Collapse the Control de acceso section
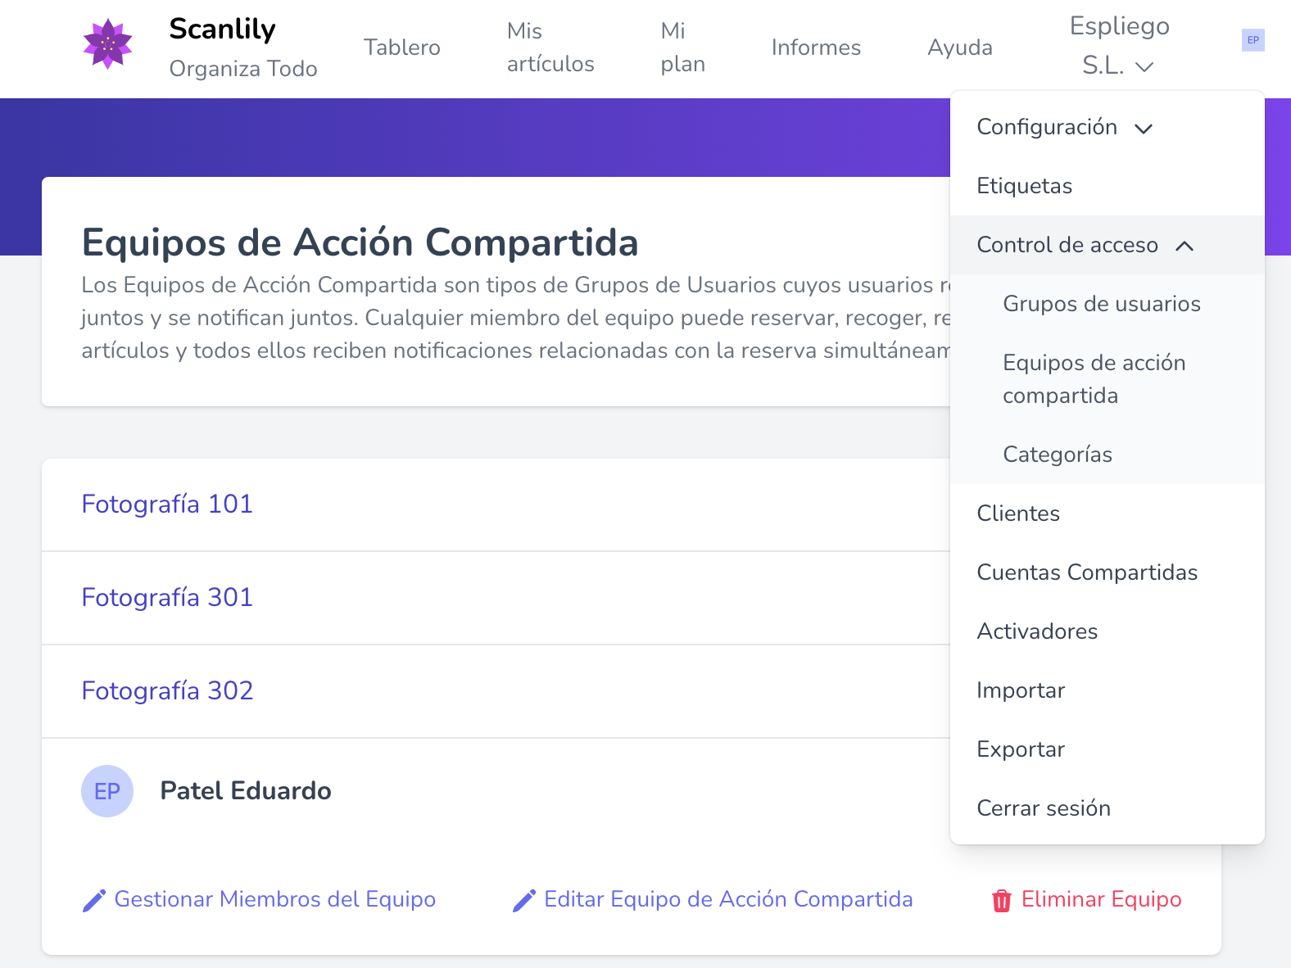Screen dimensions: 1291x968 tap(1067, 244)
